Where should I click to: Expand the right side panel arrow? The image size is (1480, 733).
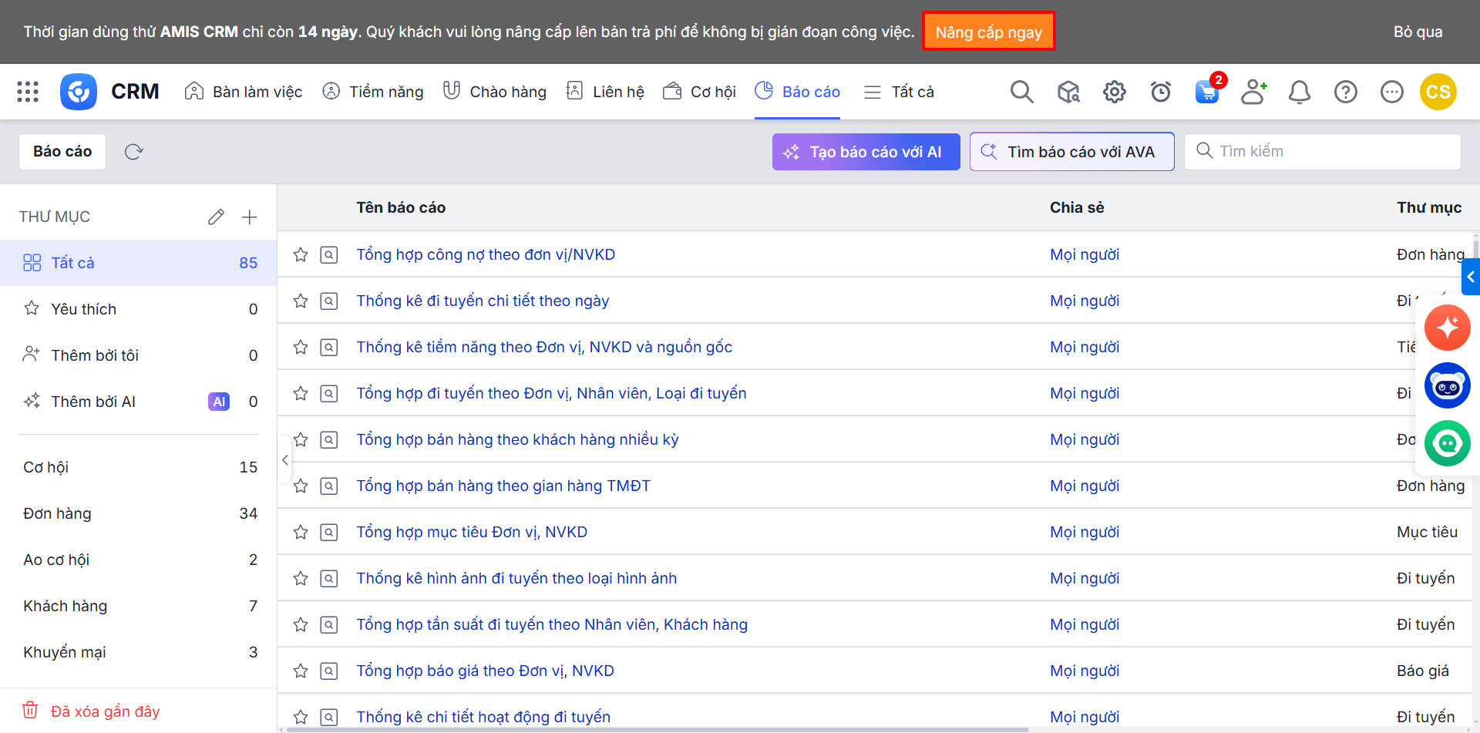click(x=1470, y=277)
